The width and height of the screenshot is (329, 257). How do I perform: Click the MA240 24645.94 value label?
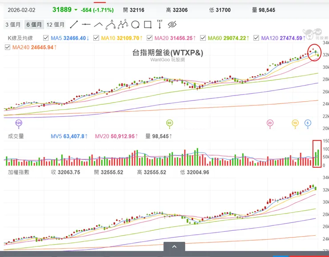[x=35, y=47]
